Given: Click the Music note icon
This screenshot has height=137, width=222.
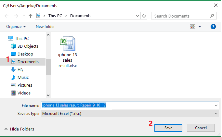Looking at the screenshot, I should pos(13,77).
